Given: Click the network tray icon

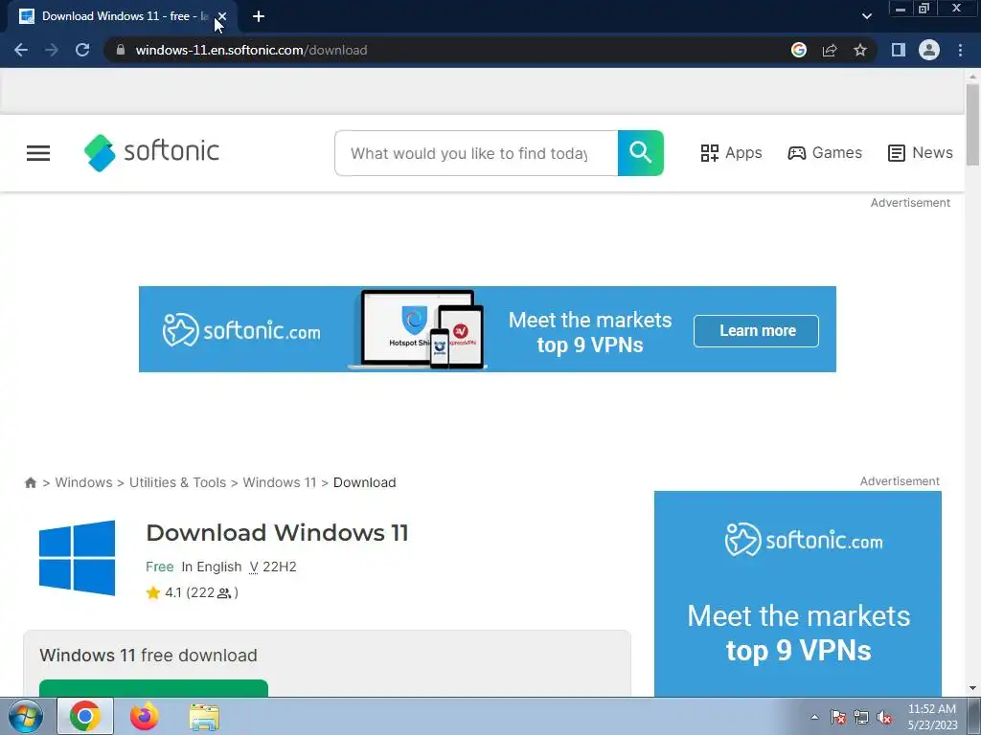Looking at the screenshot, I should click(x=861, y=718).
